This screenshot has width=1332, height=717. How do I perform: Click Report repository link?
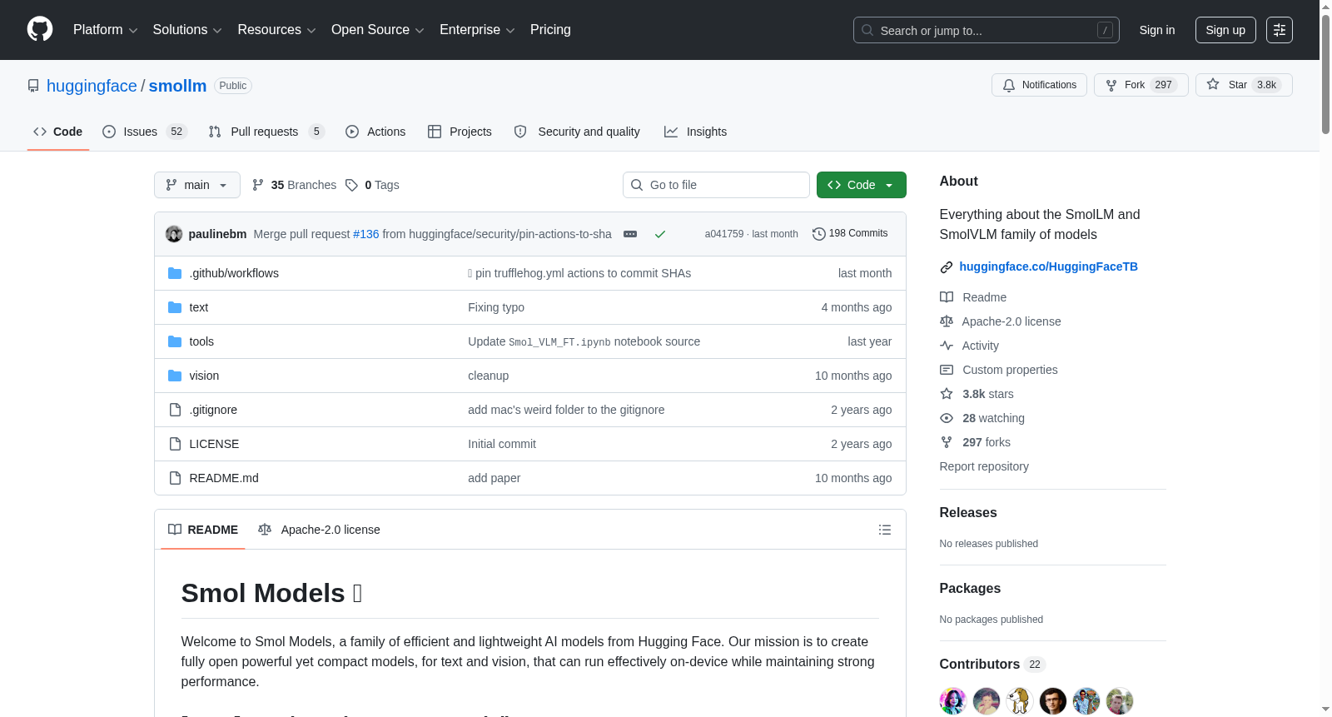(x=984, y=466)
